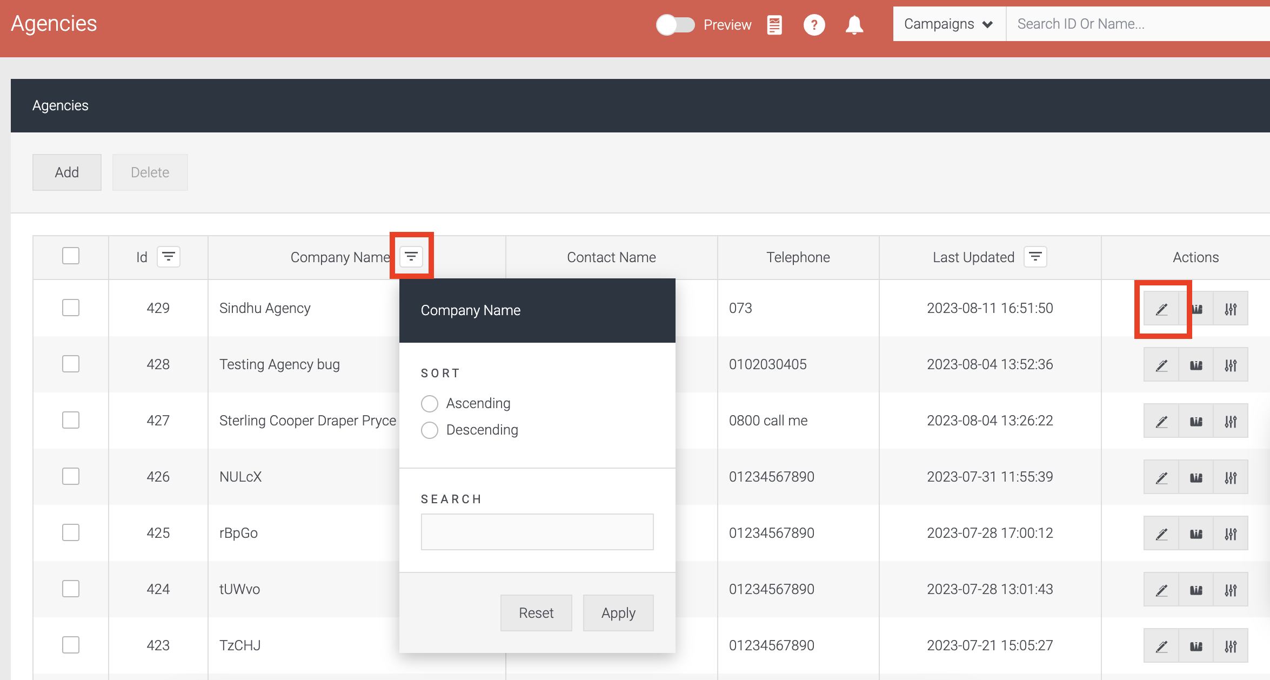
Task: Select the checkbox for agency 426
Action: pos(71,476)
